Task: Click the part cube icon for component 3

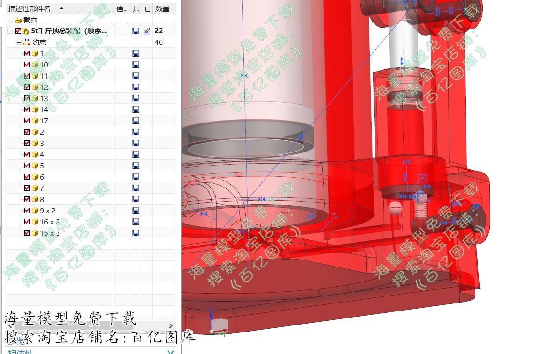Action: (x=35, y=144)
